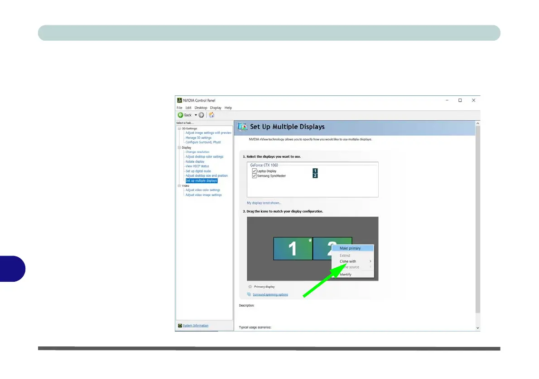Open Configure Surround, PhysX task
This screenshot has height=379, width=539.
[203, 142]
